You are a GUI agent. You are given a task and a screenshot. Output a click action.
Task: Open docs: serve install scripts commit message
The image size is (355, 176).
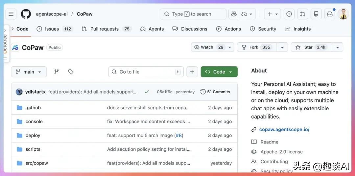coord(148,108)
